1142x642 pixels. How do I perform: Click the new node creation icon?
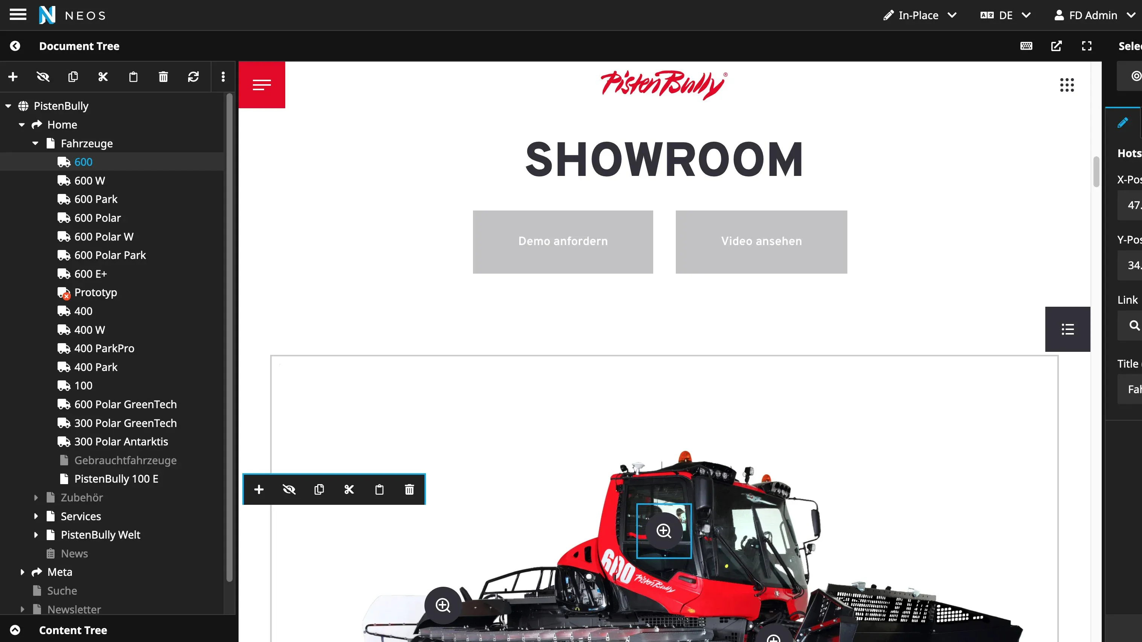(12, 76)
